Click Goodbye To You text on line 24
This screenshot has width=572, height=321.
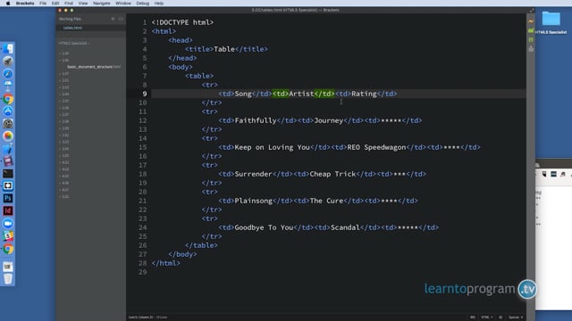click(x=264, y=227)
